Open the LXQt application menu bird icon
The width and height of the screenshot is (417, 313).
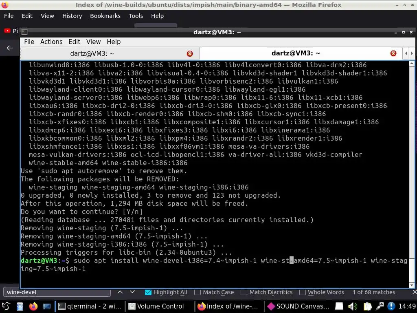pyautogui.click(x=6, y=306)
